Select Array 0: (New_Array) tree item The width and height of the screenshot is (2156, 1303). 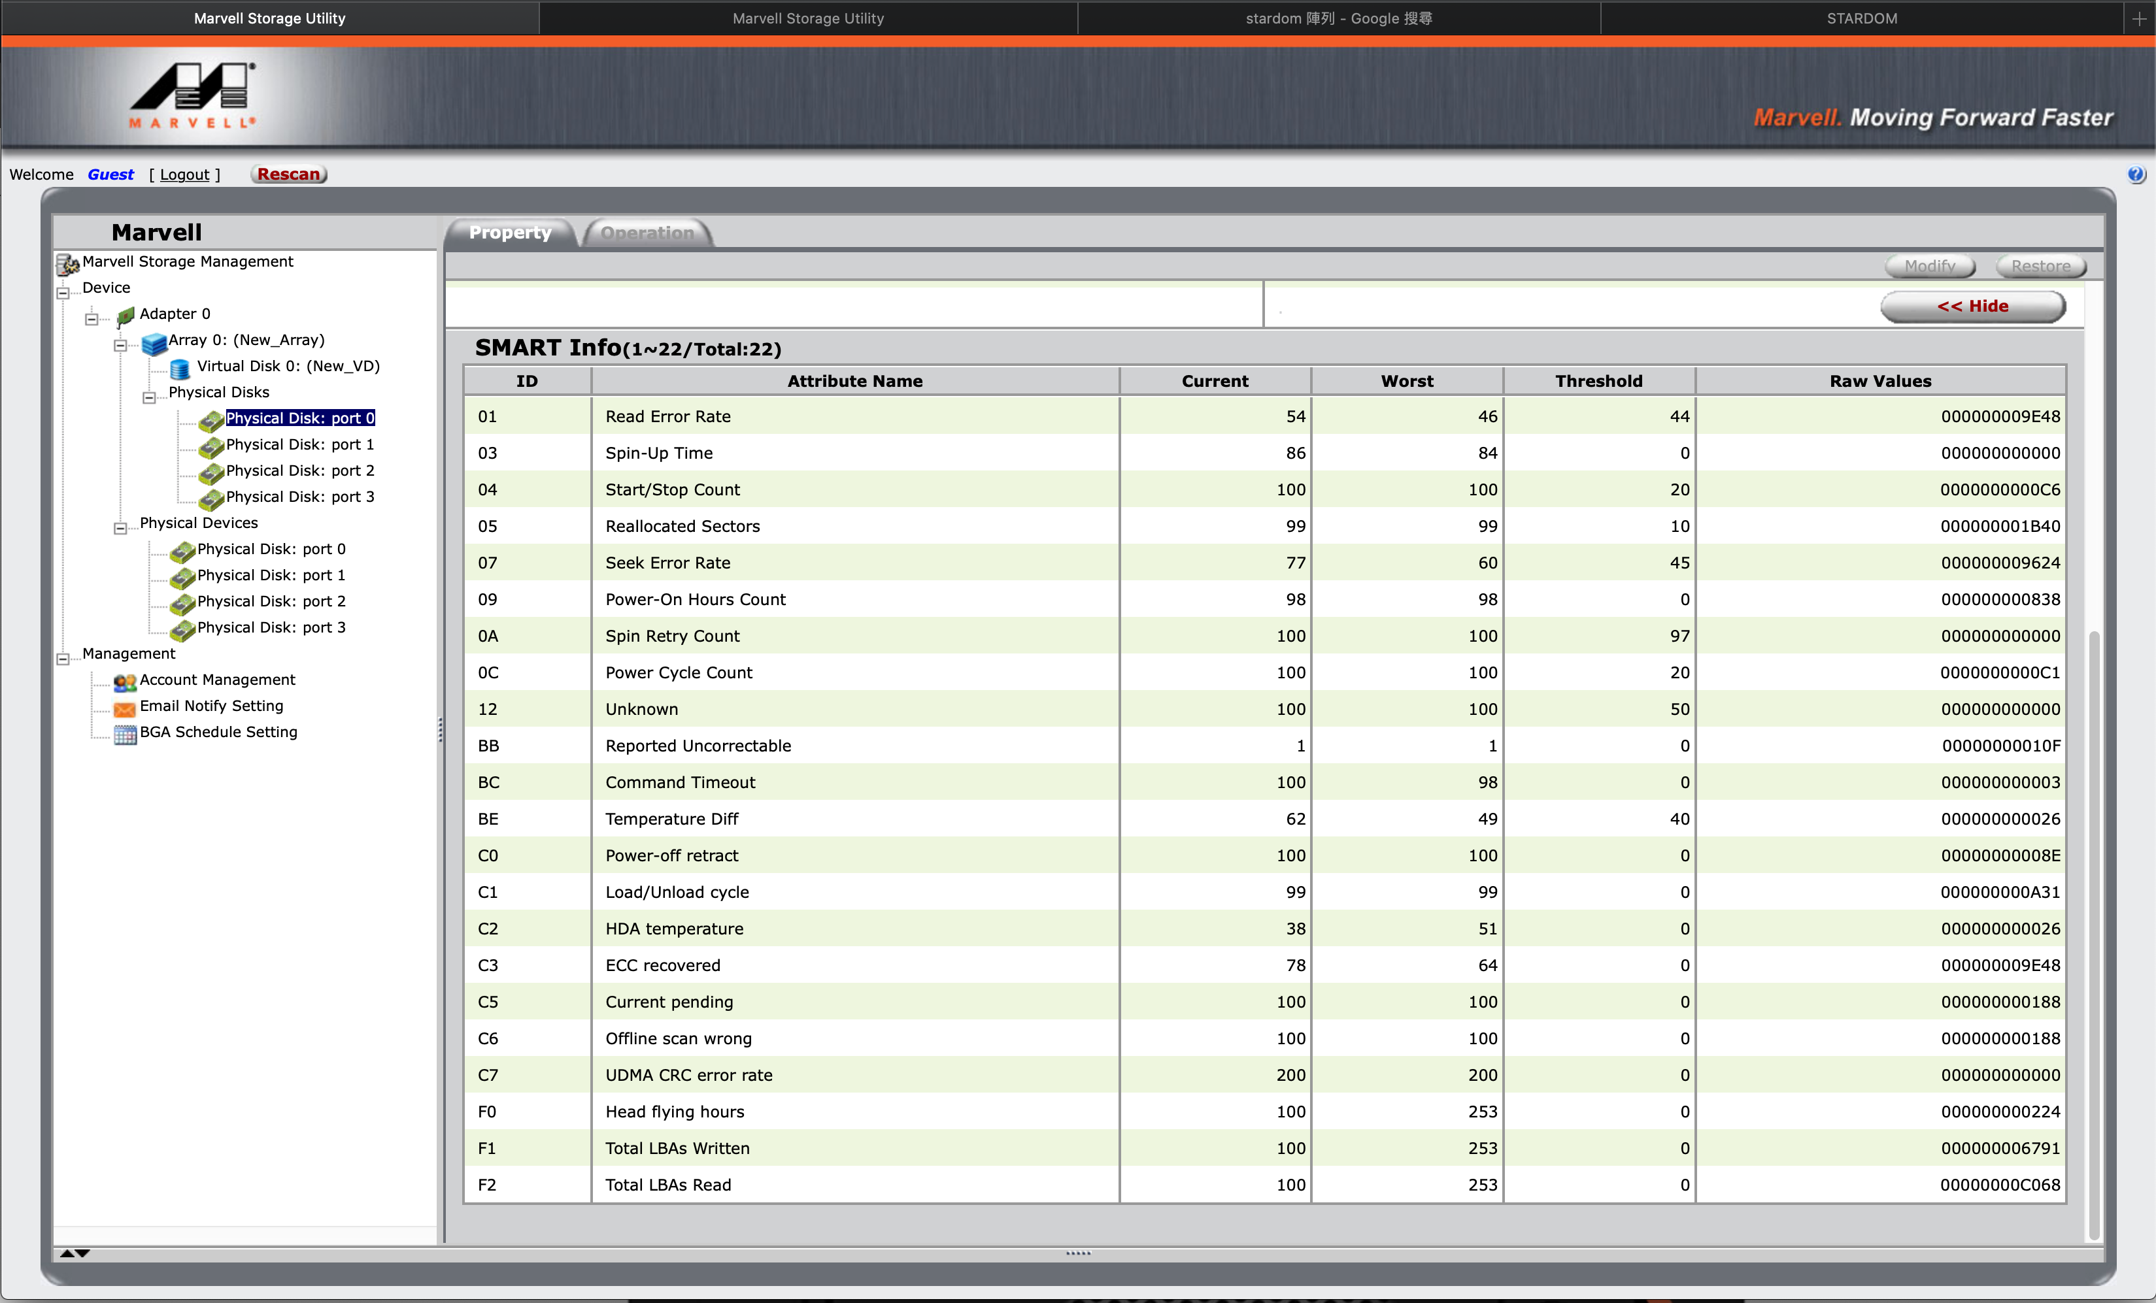246,340
